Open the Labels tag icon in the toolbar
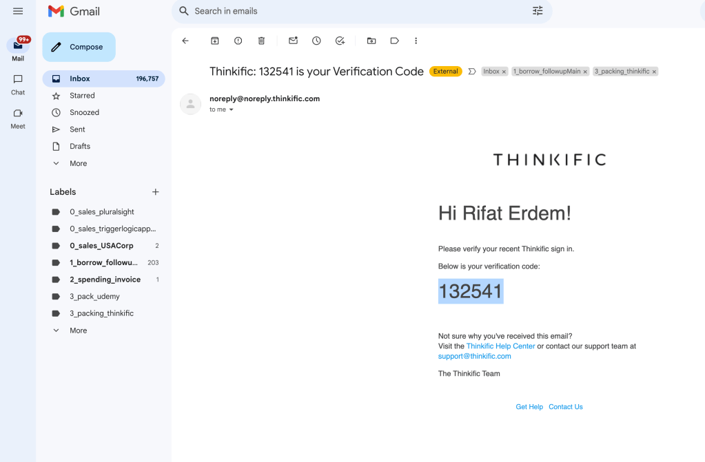705x462 pixels. (x=395, y=41)
